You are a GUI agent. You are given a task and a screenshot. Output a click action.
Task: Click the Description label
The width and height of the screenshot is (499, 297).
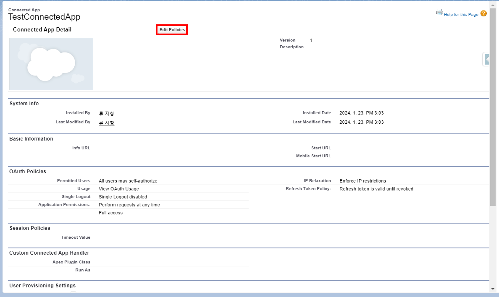pos(292,47)
